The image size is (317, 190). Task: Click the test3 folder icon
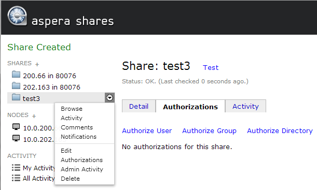point(16,97)
